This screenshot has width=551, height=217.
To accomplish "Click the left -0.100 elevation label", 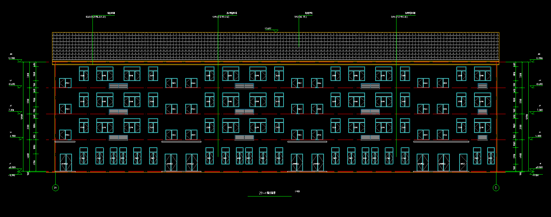I will click(11, 175).
